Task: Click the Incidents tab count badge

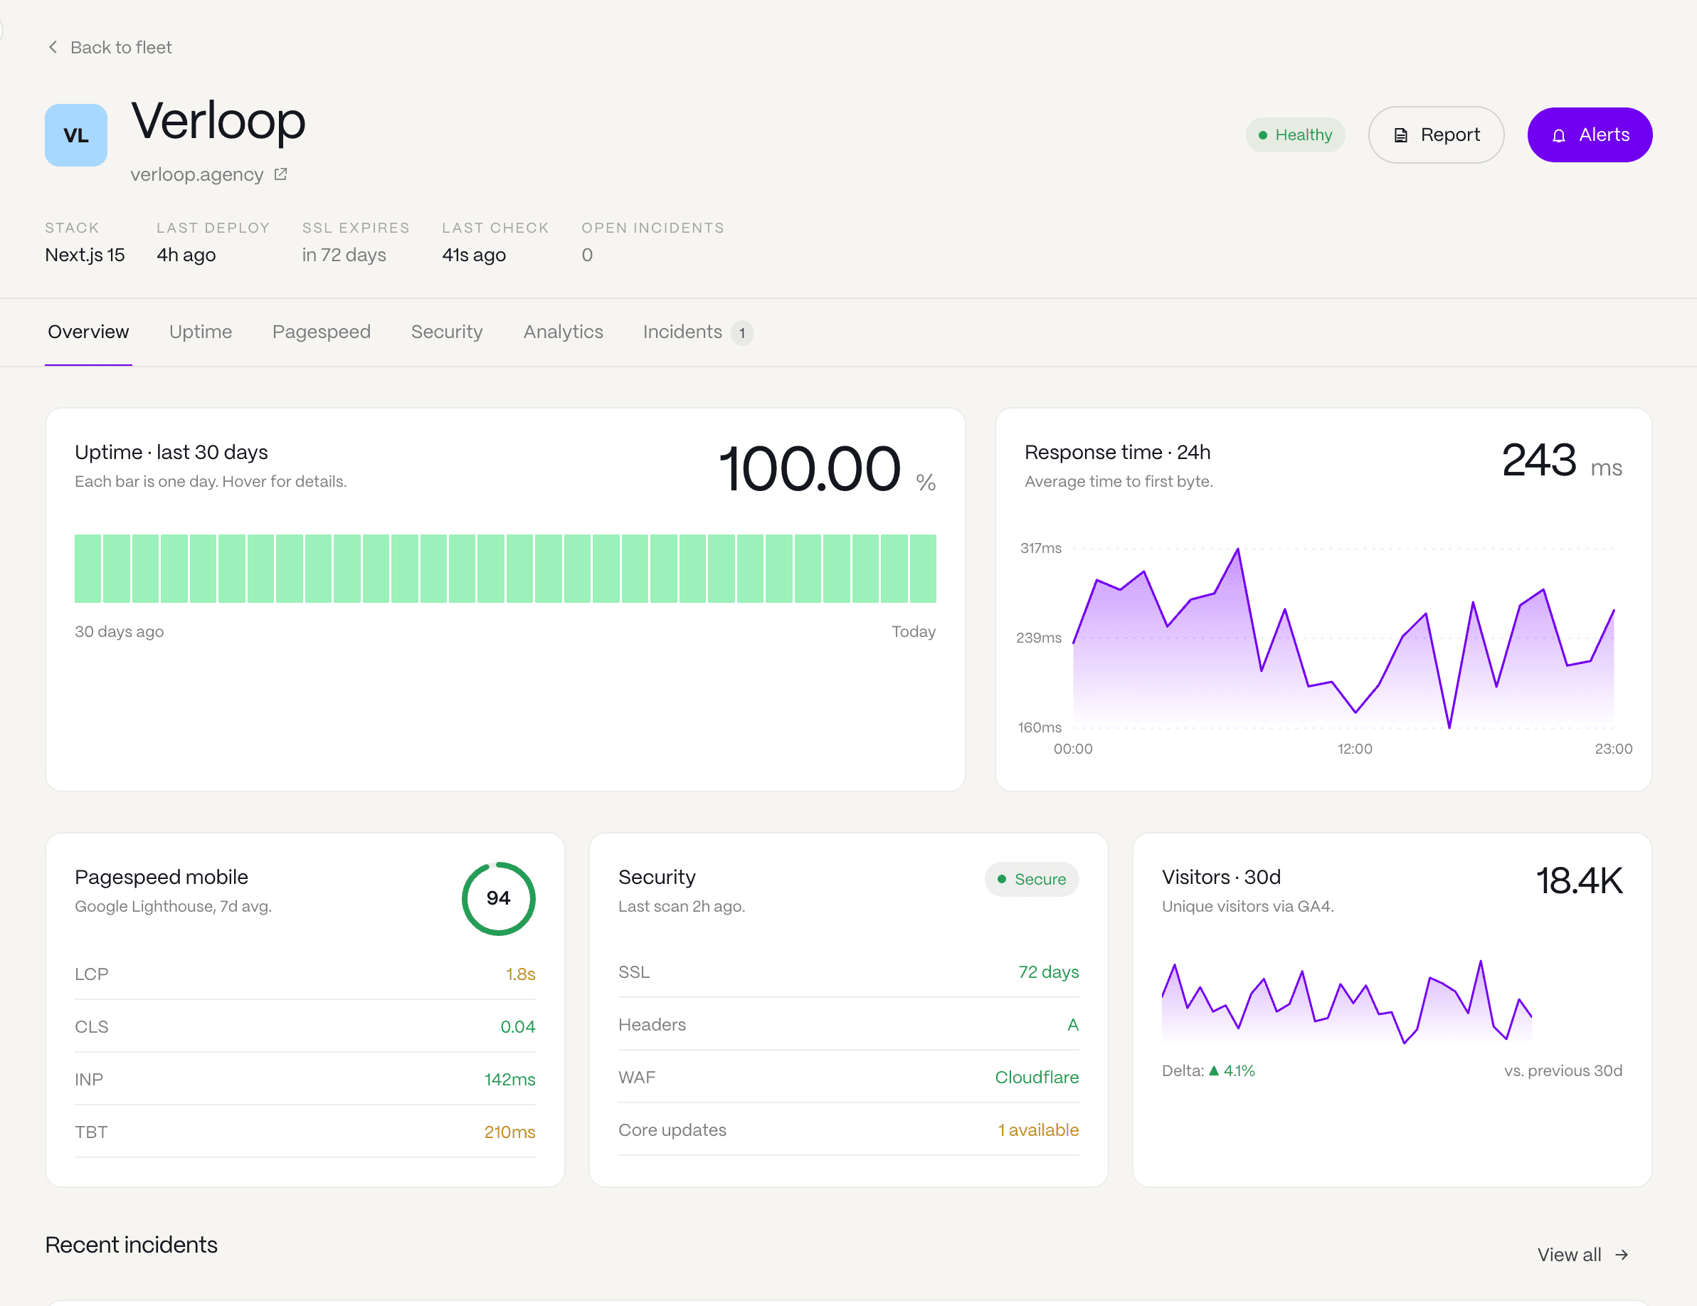Action: point(742,332)
